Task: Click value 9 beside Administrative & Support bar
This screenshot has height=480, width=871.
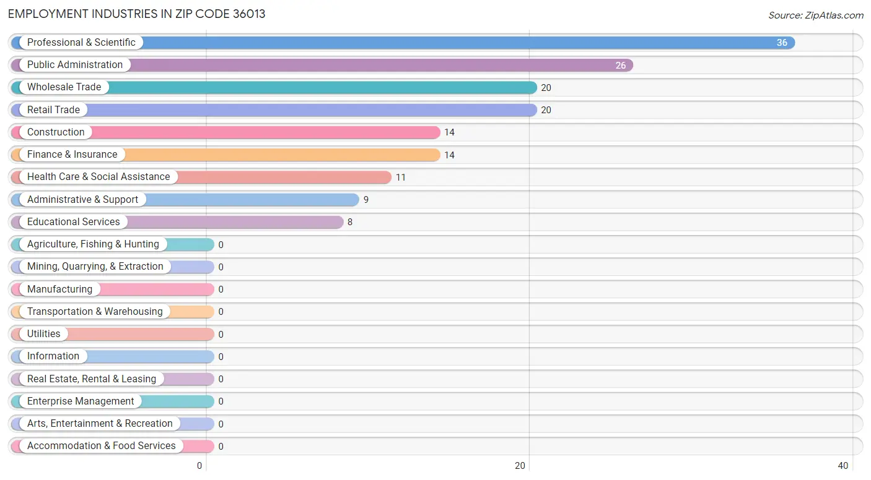Action: pyautogui.click(x=365, y=200)
